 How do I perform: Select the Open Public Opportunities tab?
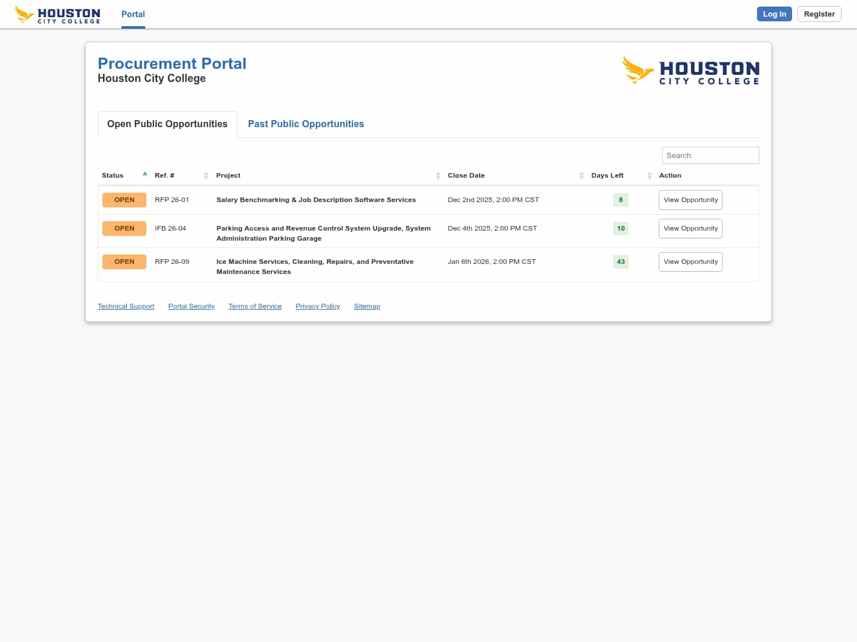click(x=167, y=124)
